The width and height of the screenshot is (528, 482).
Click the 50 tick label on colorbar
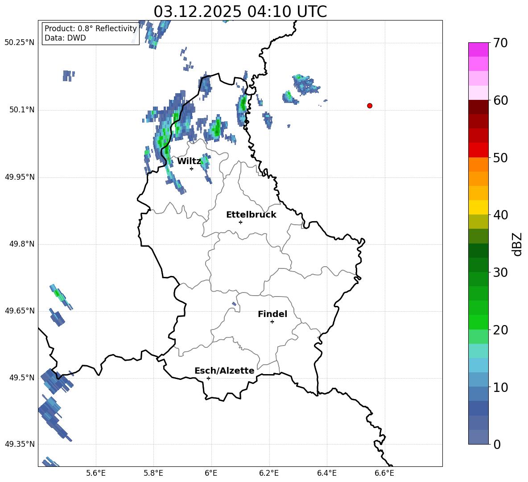pos(500,157)
